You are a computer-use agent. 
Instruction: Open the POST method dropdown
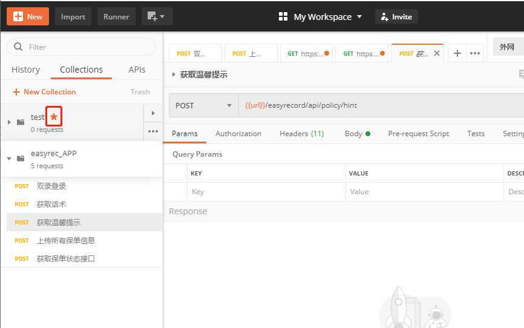tap(203, 105)
